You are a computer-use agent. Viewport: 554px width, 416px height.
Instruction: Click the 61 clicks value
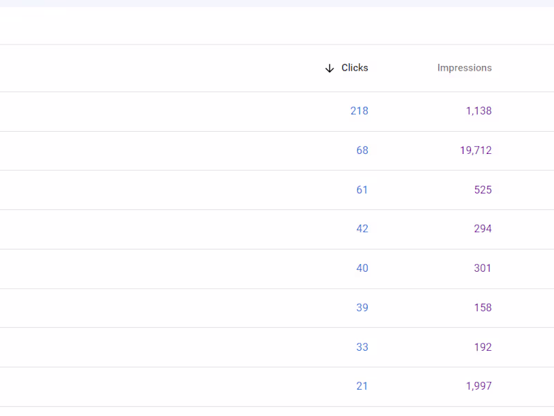(362, 190)
